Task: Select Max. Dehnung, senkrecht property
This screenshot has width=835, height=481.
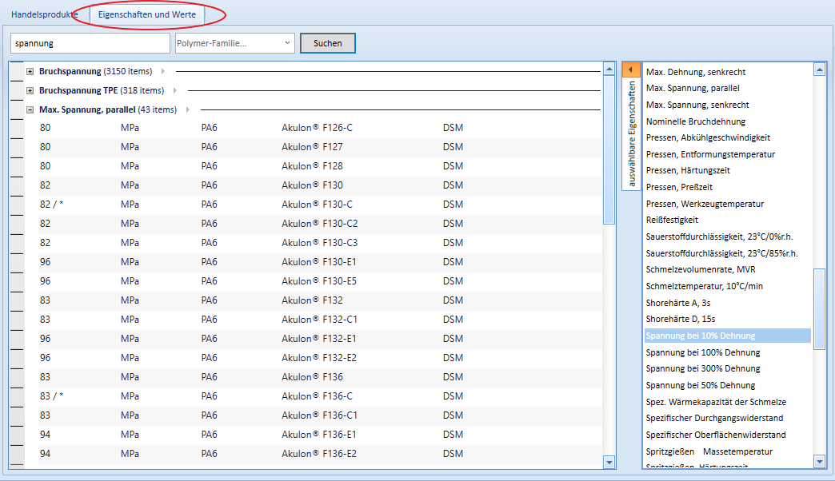Action: point(696,72)
